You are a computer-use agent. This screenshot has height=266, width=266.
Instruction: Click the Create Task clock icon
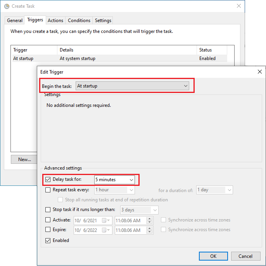pos(7,6)
